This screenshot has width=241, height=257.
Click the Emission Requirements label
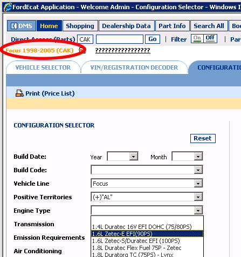(49, 238)
